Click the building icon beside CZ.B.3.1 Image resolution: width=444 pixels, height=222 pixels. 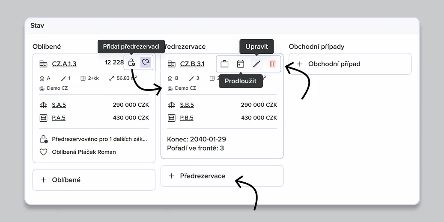coord(171,64)
